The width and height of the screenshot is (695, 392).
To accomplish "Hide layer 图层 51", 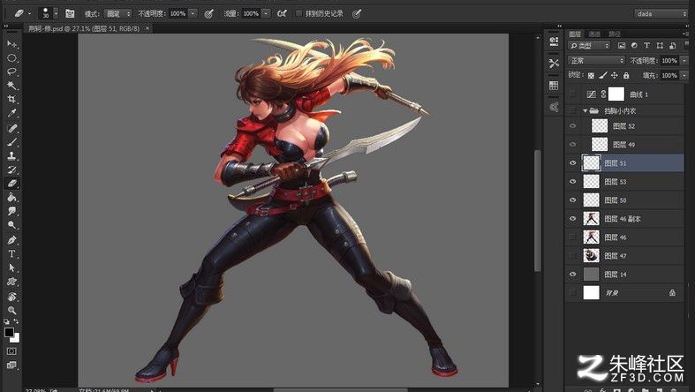I will [x=572, y=163].
